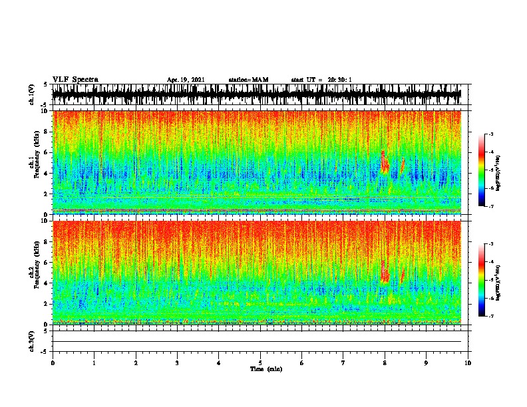Click the "start UT = 20:30: 1" text
Image resolution: width=527 pixels, height=407 pixels.
point(321,80)
